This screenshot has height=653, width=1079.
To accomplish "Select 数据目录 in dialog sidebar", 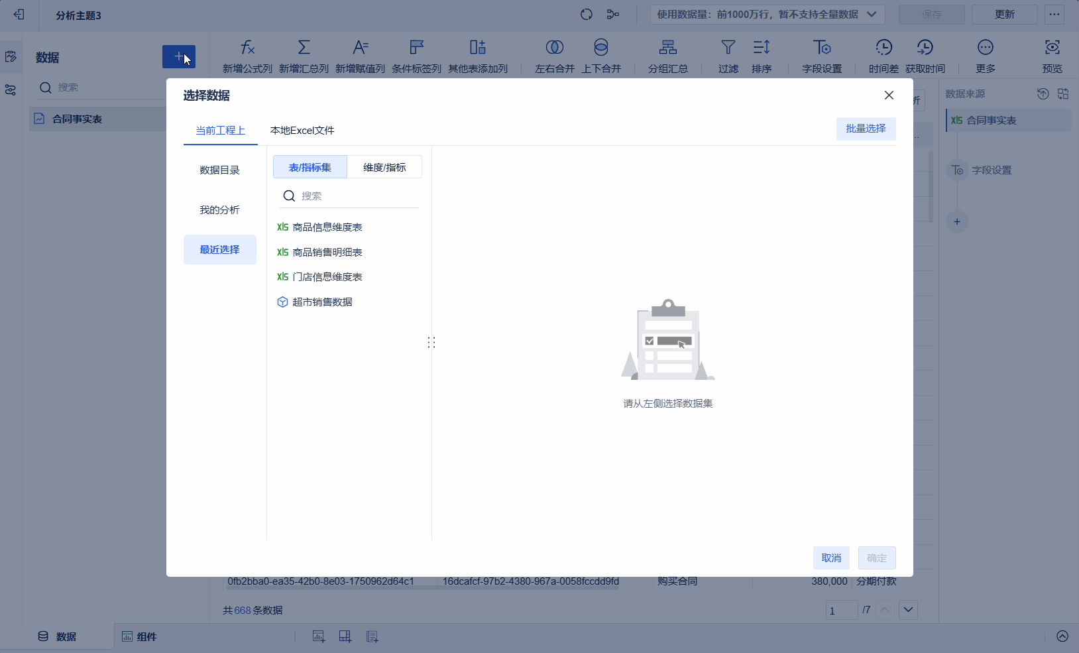I will (x=220, y=170).
